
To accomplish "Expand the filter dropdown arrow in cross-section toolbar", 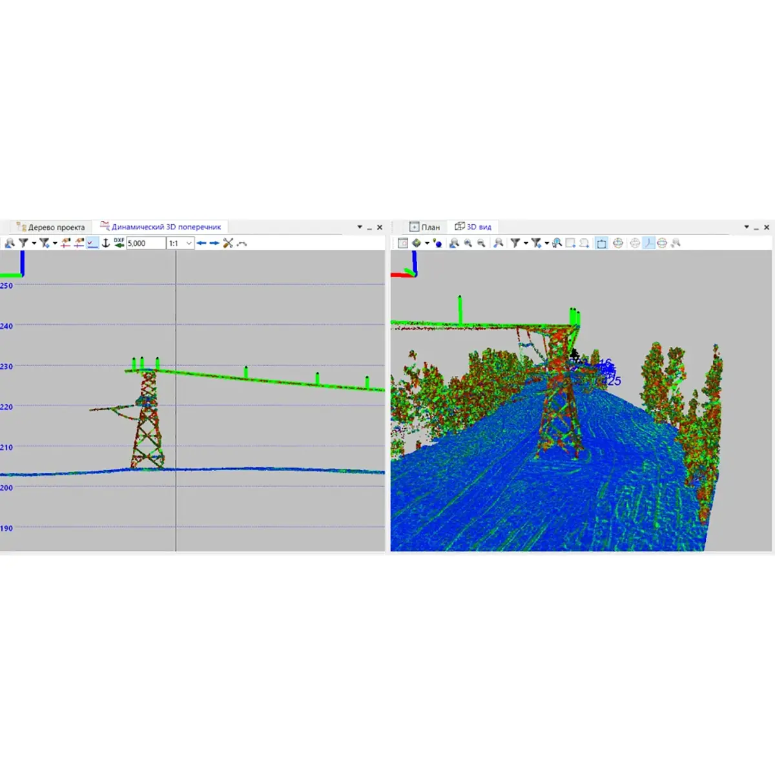I will [x=34, y=243].
